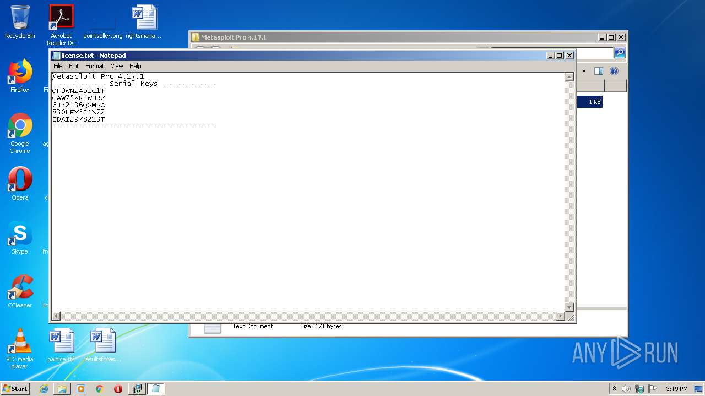
Task: Click the Opera icon in the taskbar
Action: coord(118,389)
